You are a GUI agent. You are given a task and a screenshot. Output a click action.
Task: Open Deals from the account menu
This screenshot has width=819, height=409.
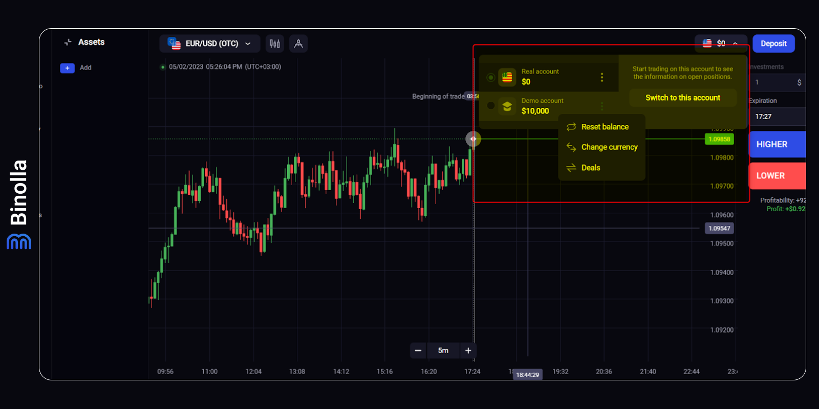(590, 168)
